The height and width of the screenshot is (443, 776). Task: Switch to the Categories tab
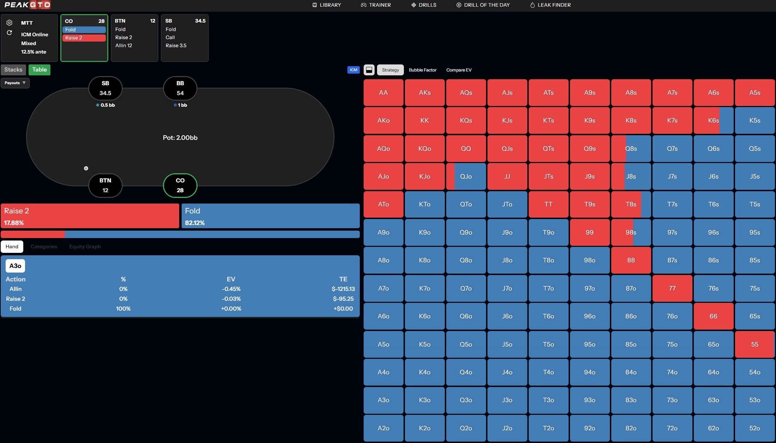pos(43,247)
